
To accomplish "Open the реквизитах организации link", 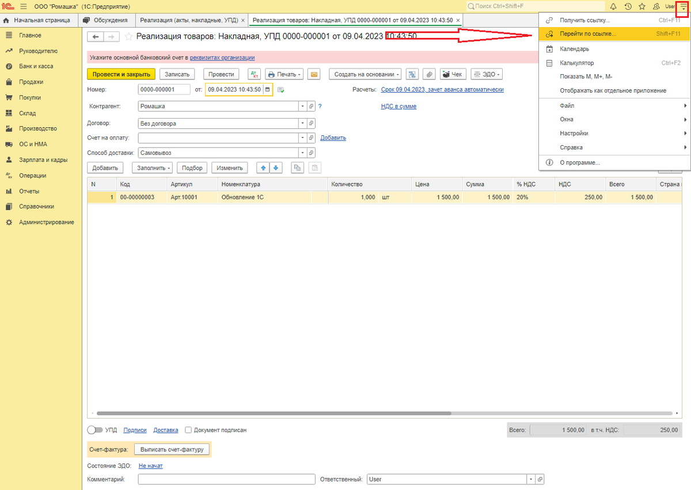I will (x=222, y=58).
